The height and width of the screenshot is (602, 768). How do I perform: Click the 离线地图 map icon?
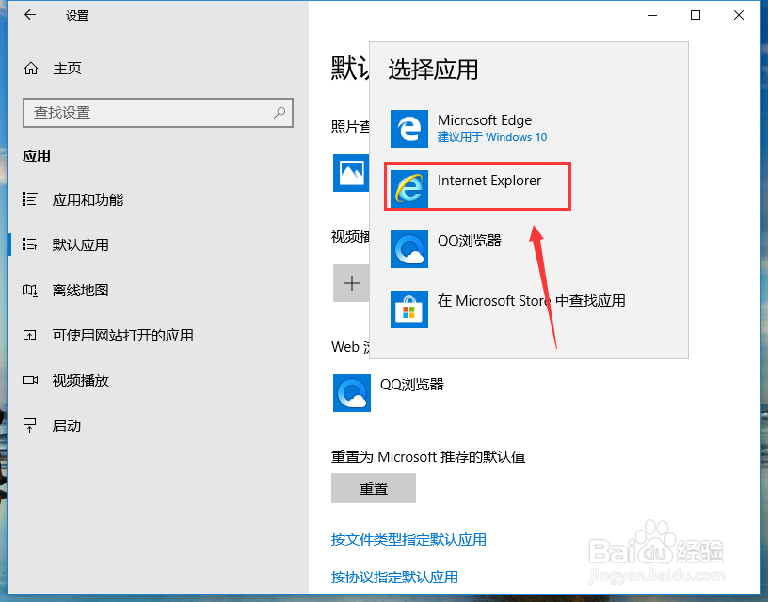coord(29,291)
